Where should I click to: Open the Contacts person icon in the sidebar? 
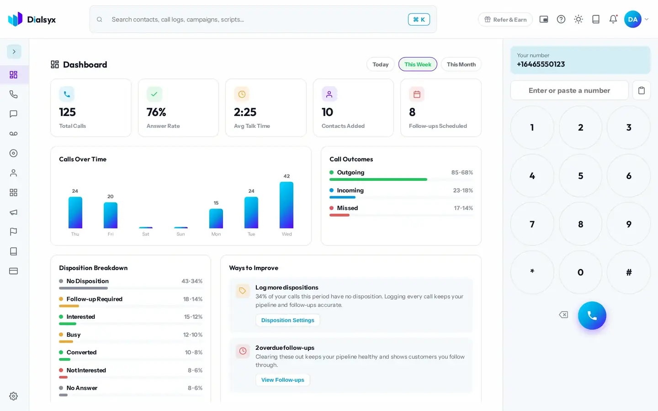pos(14,173)
